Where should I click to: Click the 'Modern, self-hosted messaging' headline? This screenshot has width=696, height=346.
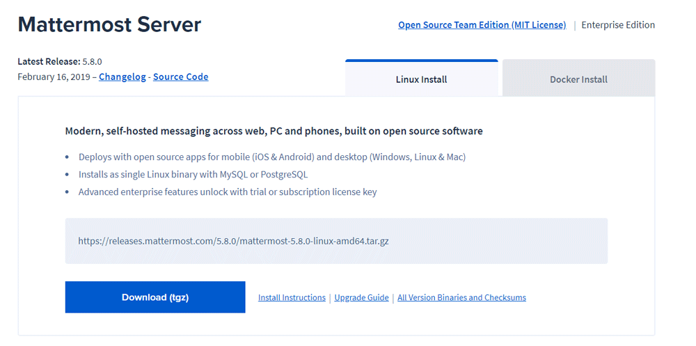click(274, 132)
